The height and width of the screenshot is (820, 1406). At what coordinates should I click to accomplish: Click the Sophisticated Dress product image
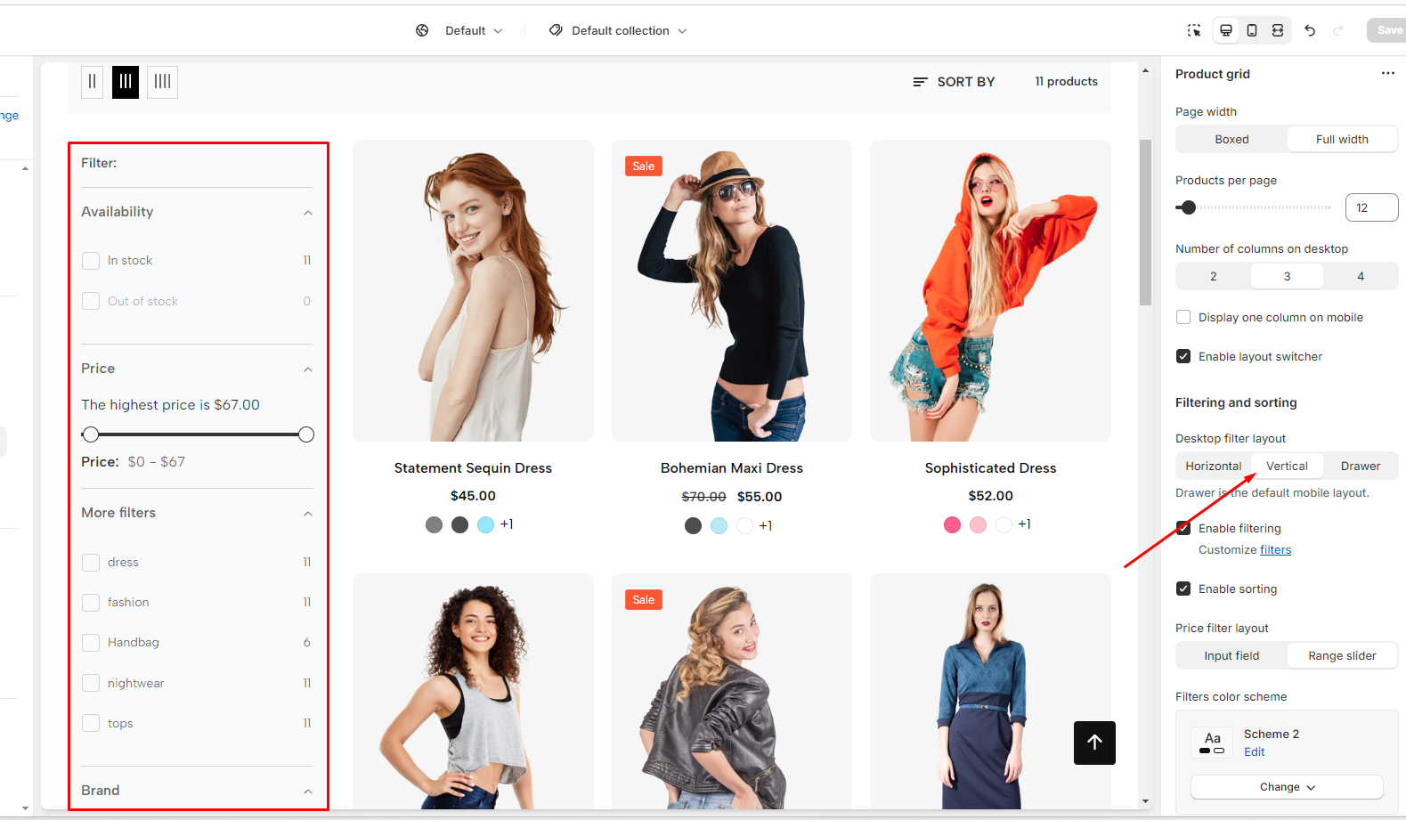[990, 290]
